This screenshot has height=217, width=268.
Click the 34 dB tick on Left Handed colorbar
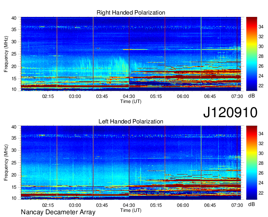click(x=261, y=134)
